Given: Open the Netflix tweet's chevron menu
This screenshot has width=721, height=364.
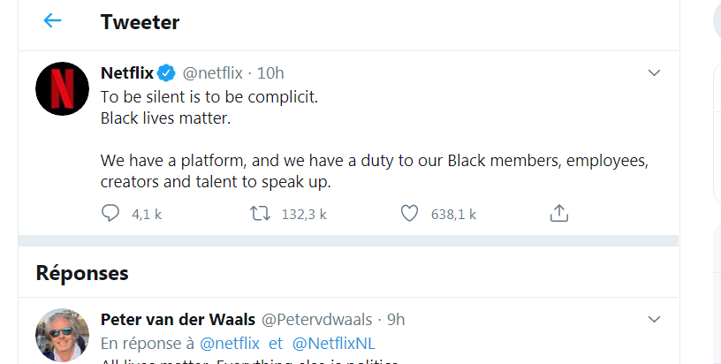Looking at the screenshot, I should (x=654, y=72).
